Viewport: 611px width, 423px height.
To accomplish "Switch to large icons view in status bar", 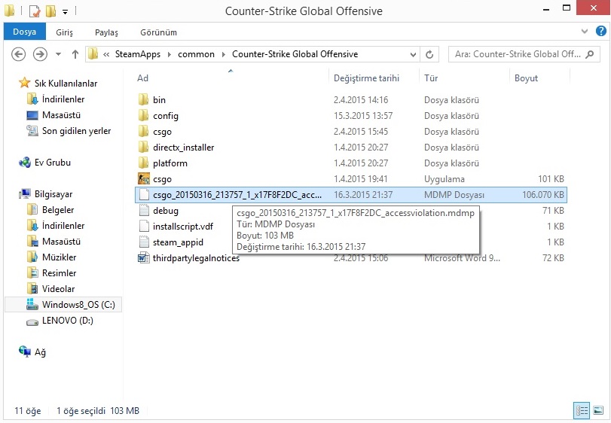I will tap(598, 410).
